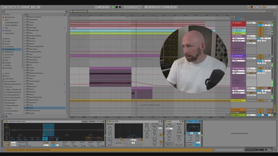
Task: Select the Instruments browser category
Action: click(9, 47)
